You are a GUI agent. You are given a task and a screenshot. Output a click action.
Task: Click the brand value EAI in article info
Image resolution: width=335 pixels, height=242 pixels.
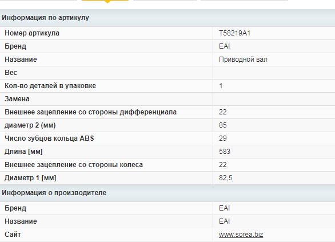click(224, 46)
